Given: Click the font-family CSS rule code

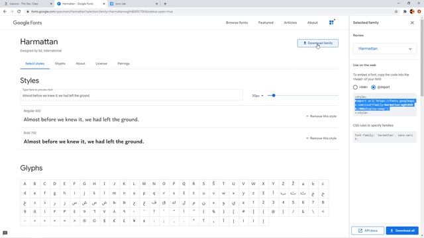Looking at the screenshot, I should (384, 137).
